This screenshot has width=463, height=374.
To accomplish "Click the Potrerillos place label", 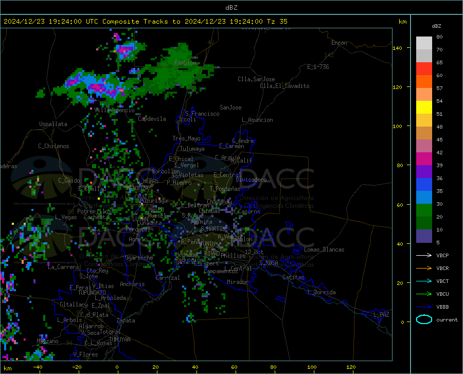I will [94, 211].
